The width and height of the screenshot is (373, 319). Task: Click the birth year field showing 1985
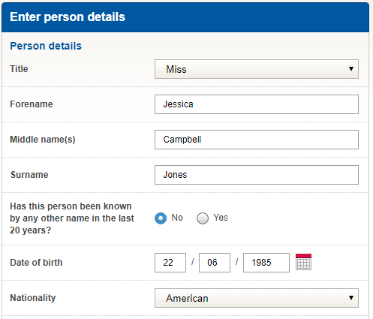(266, 263)
